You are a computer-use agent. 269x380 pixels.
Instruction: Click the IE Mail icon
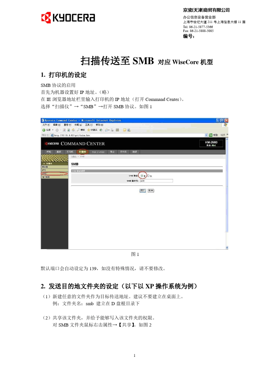106,130
